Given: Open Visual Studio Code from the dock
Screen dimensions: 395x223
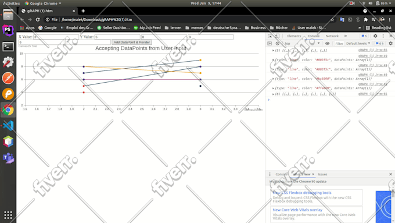Looking at the screenshot, I should coord(8,126).
